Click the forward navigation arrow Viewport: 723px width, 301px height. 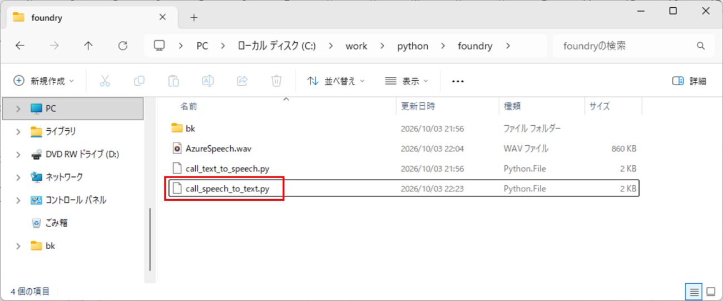54,46
